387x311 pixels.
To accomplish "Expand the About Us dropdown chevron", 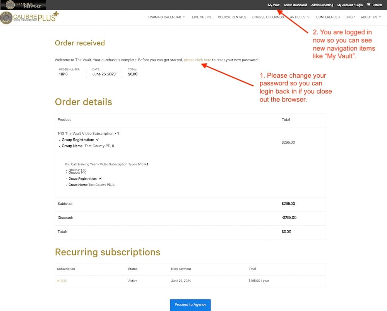I will pyautogui.click(x=380, y=17).
